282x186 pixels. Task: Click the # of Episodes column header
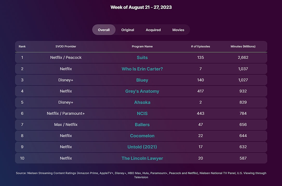(200, 46)
